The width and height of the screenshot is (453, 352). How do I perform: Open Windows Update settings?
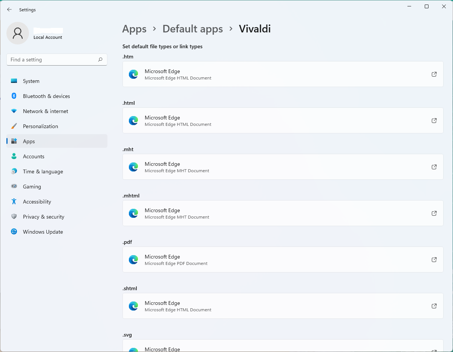pyautogui.click(x=57, y=232)
